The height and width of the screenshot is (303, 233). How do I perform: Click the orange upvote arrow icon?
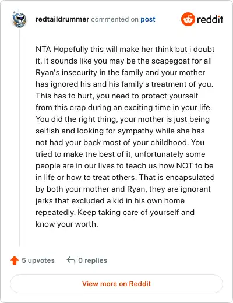(15, 260)
